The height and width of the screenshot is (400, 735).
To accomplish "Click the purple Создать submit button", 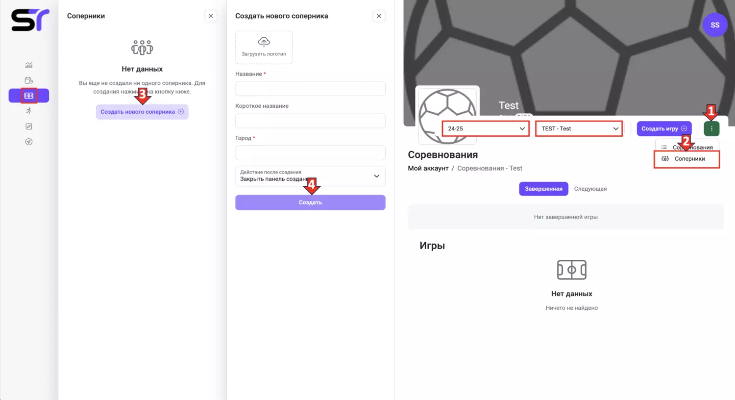I will click(x=310, y=202).
